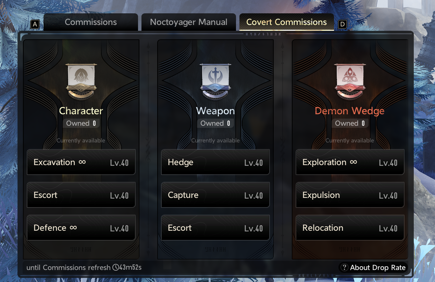Select the Relocation commission

[350, 228]
